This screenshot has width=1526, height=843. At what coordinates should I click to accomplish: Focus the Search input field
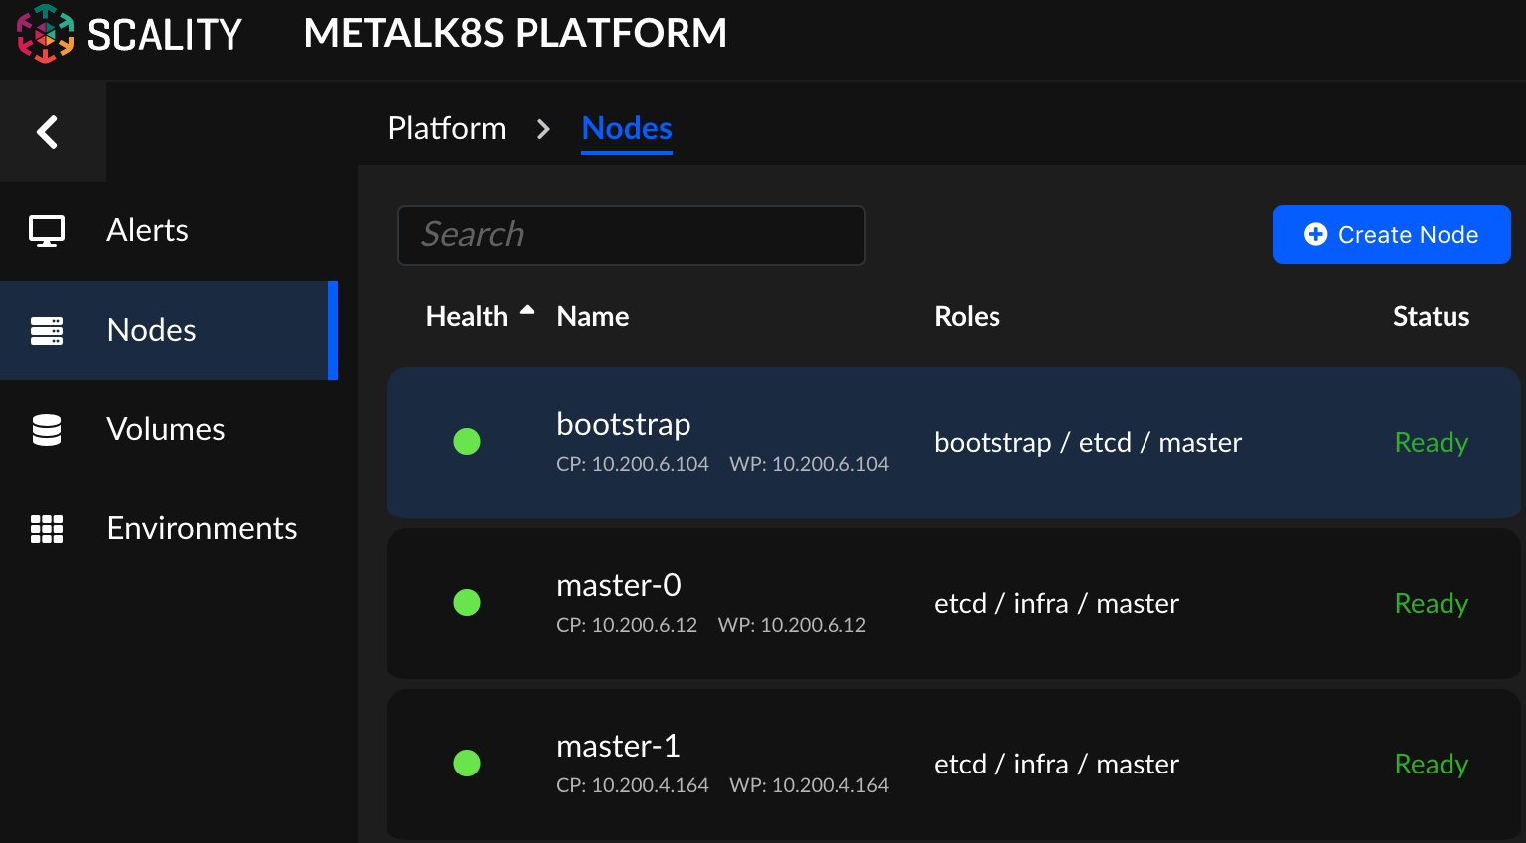pyautogui.click(x=632, y=235)
